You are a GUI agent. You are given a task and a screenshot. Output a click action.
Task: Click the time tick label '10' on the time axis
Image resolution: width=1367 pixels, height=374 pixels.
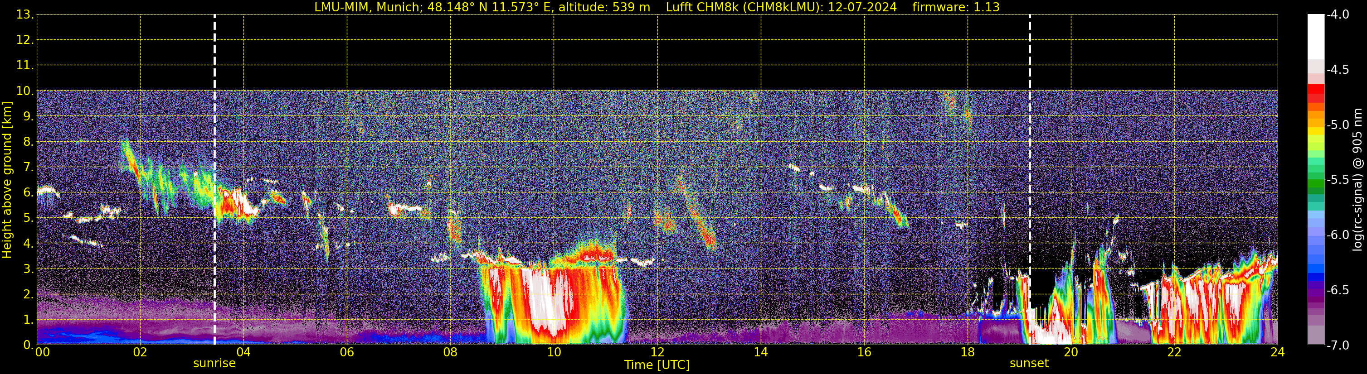pyautogui.click(x=554, y=352)
